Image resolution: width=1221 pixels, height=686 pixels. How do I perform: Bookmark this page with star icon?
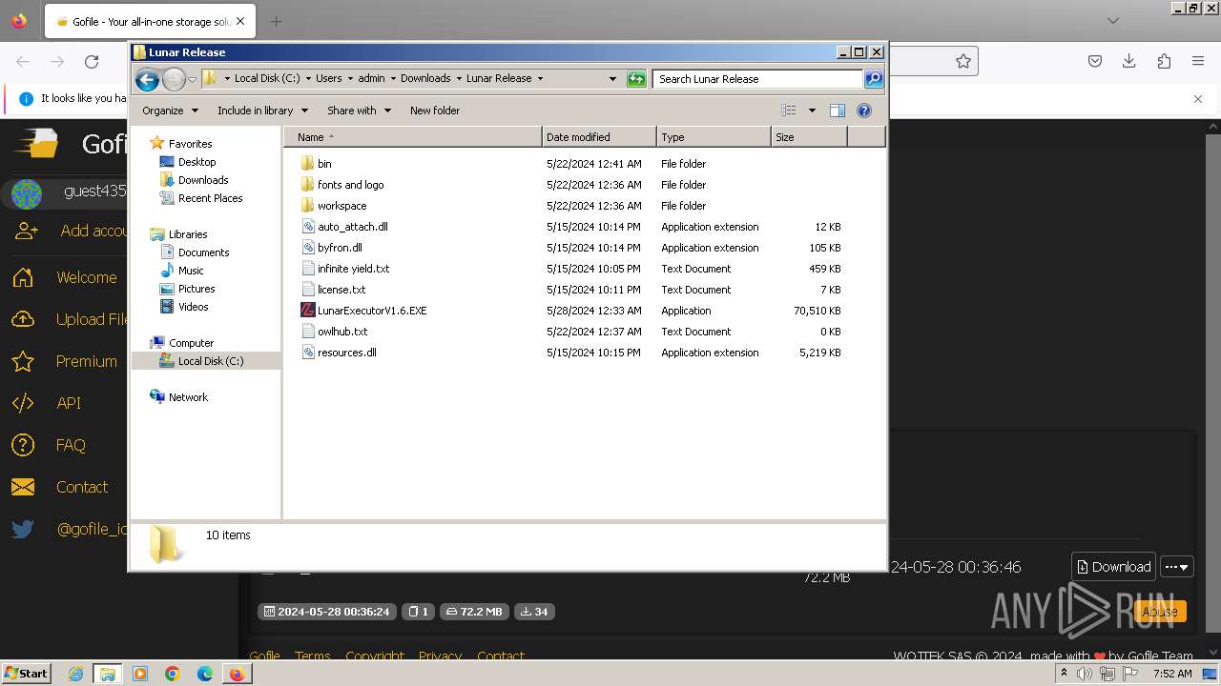tap(963, 61)
